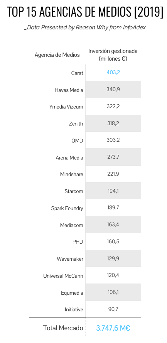Select the Equmedia row label

(72, 293)
